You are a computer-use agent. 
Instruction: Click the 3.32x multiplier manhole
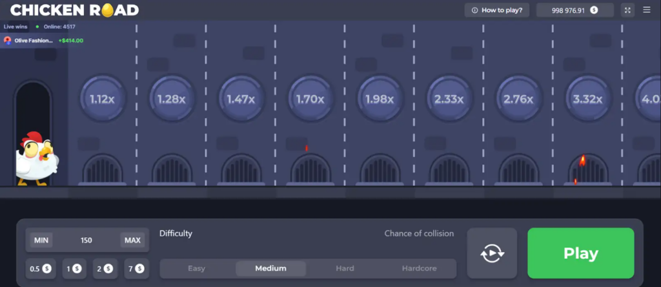pos(588,99)
